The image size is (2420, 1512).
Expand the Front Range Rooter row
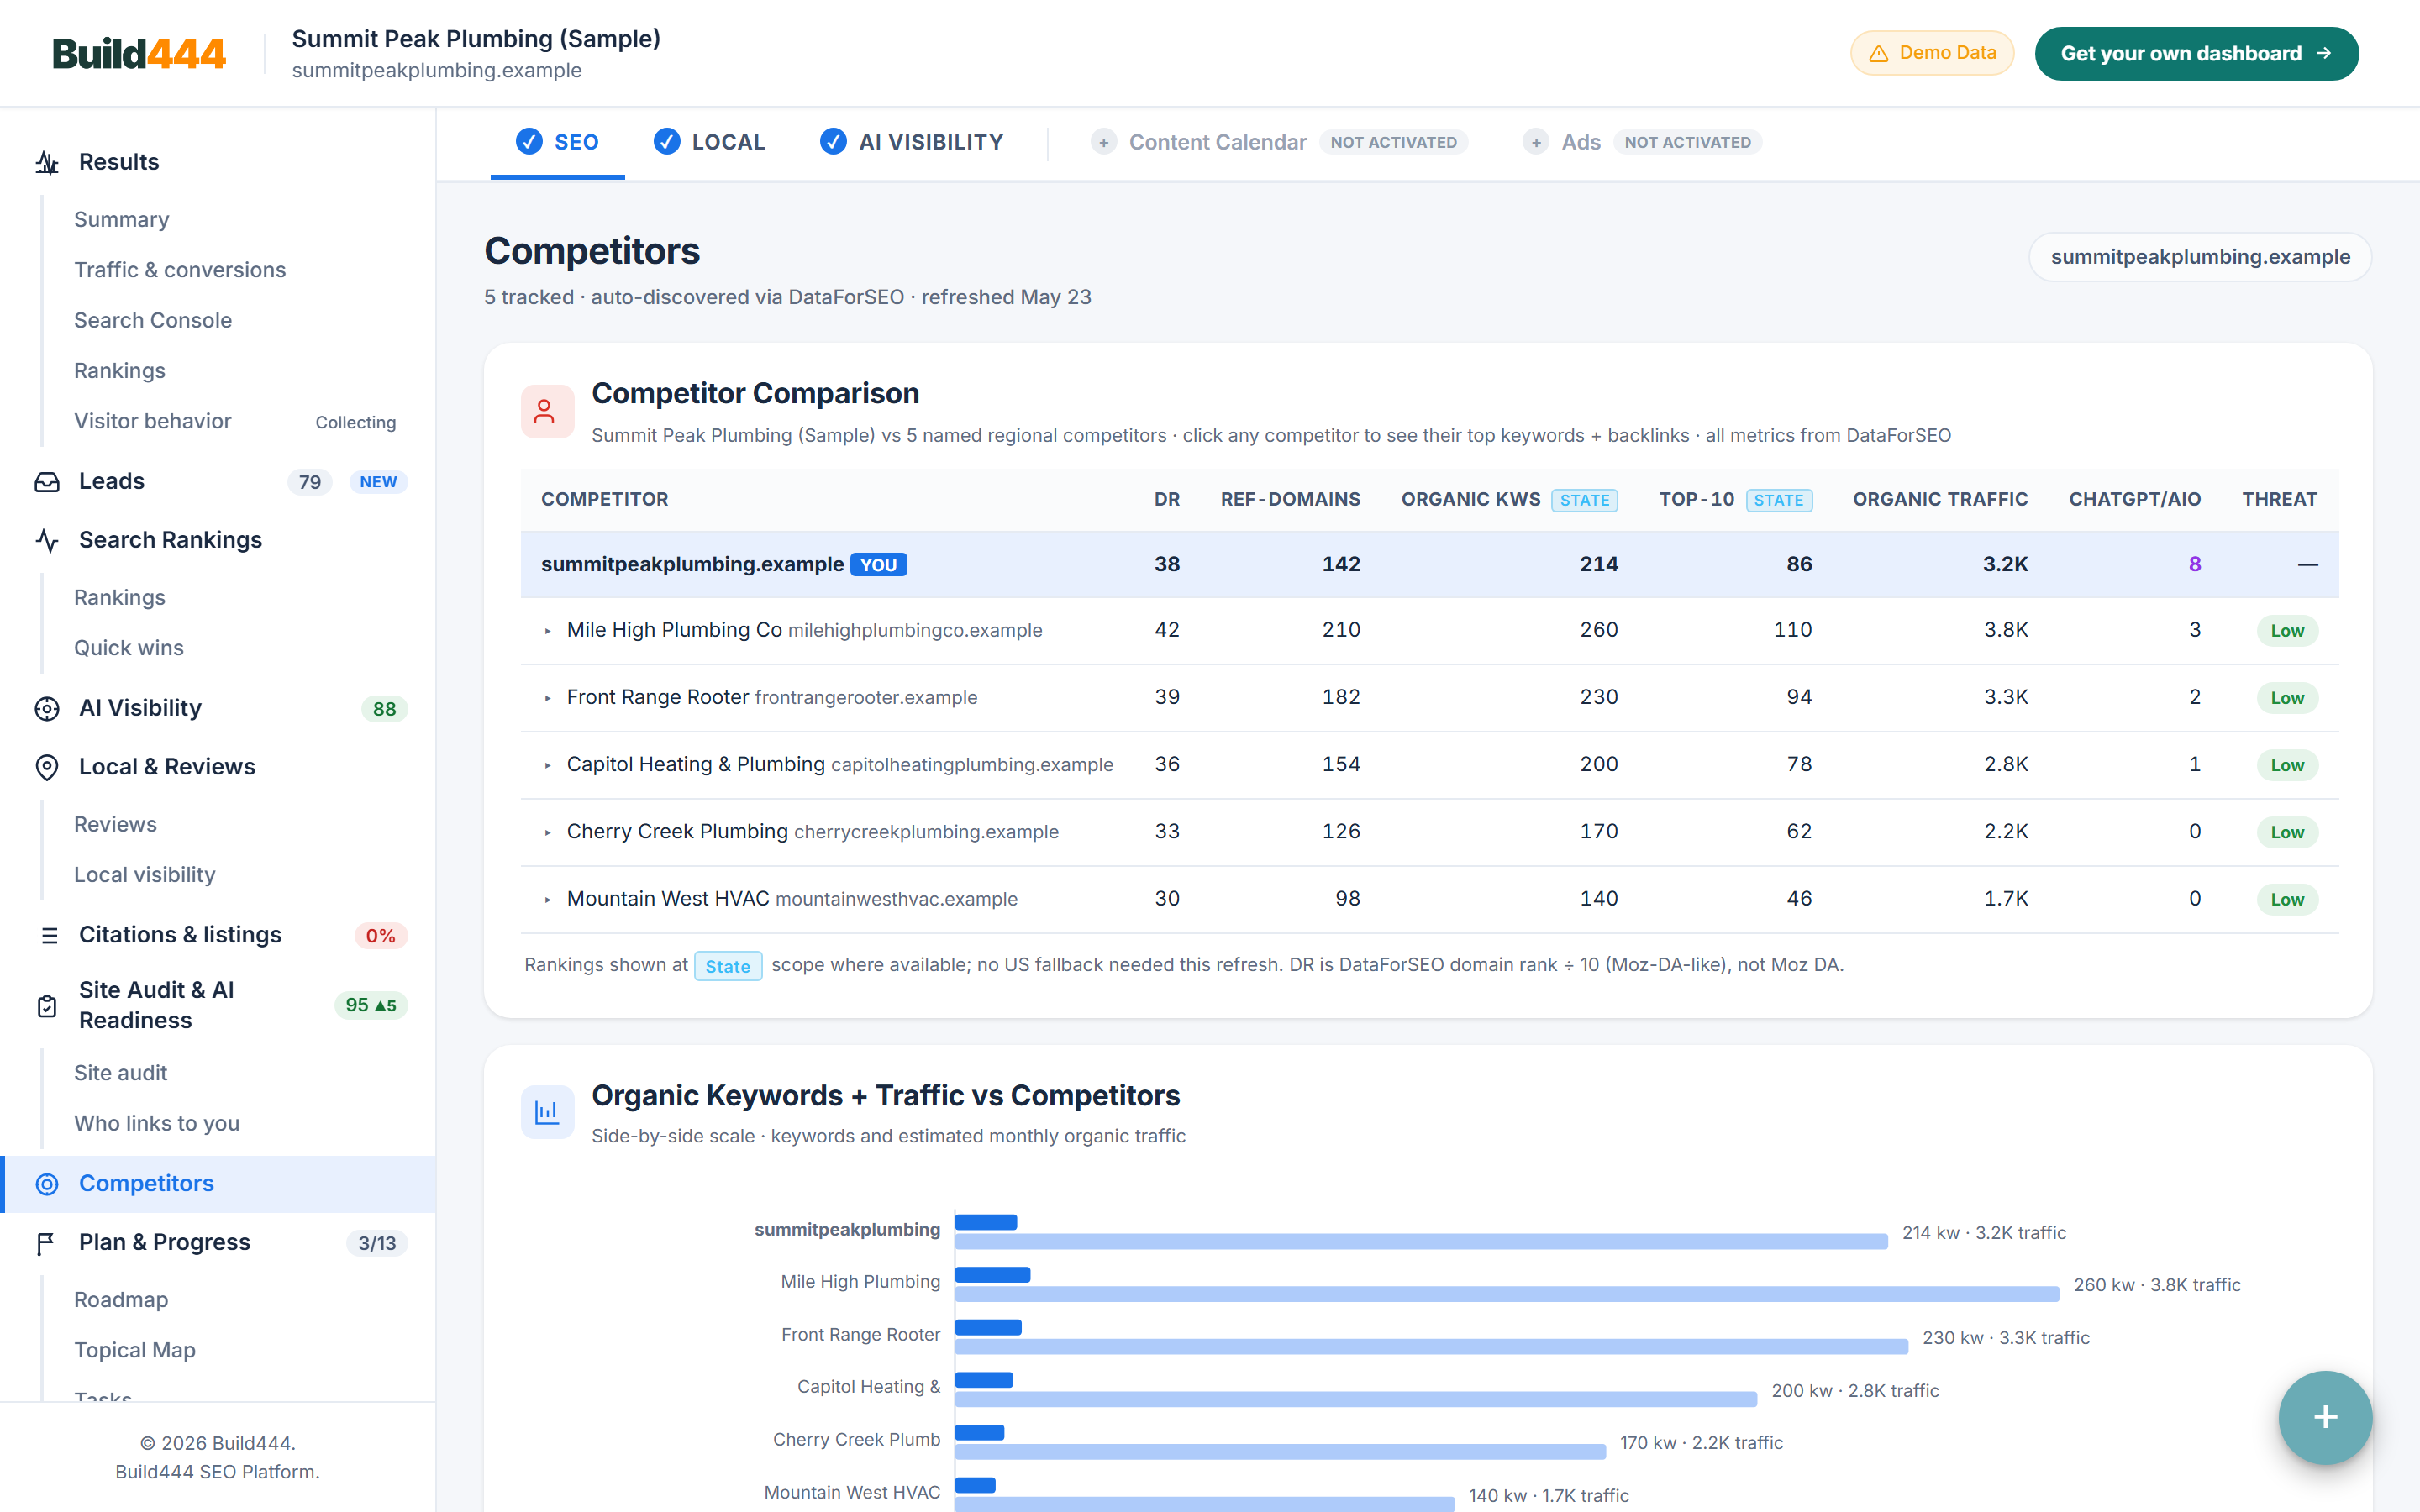pos(548,698)
